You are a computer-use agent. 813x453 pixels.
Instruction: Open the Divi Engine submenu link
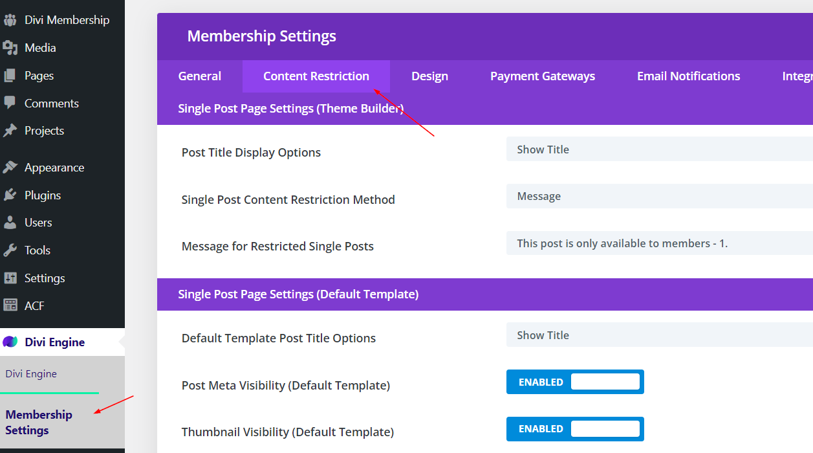pos(31,374)
